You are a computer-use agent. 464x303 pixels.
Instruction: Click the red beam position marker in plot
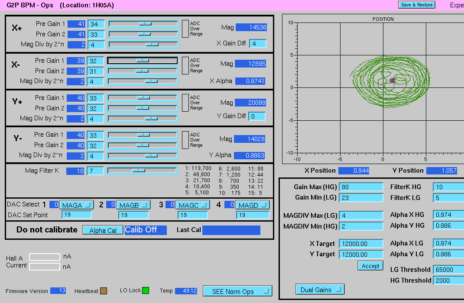click(x=393, y=81)
